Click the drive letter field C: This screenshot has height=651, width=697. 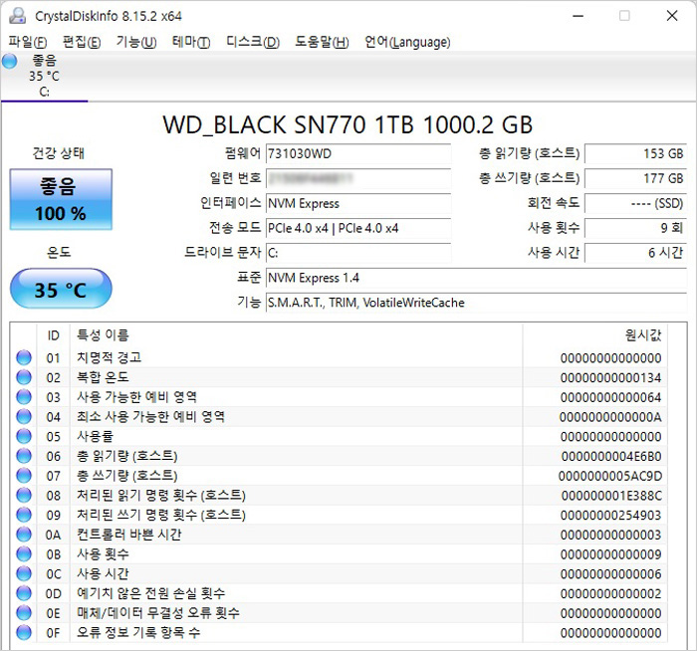tap(358, 253)
